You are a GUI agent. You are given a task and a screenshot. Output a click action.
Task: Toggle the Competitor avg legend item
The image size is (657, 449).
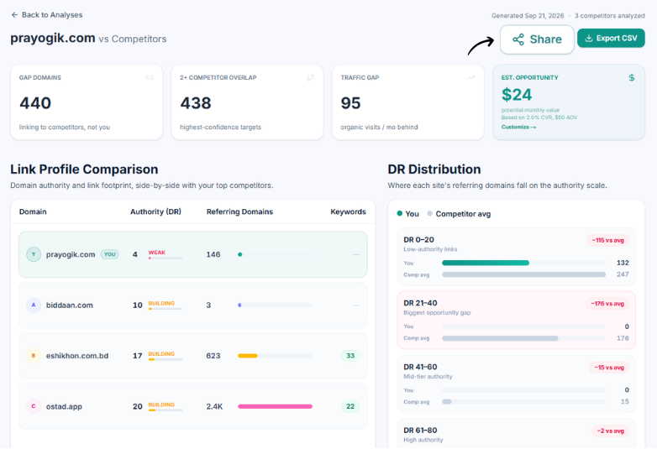(x=459, y=214)
